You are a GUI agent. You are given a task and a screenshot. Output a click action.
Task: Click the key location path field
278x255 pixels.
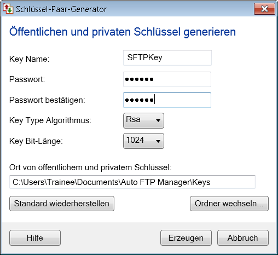132,182
